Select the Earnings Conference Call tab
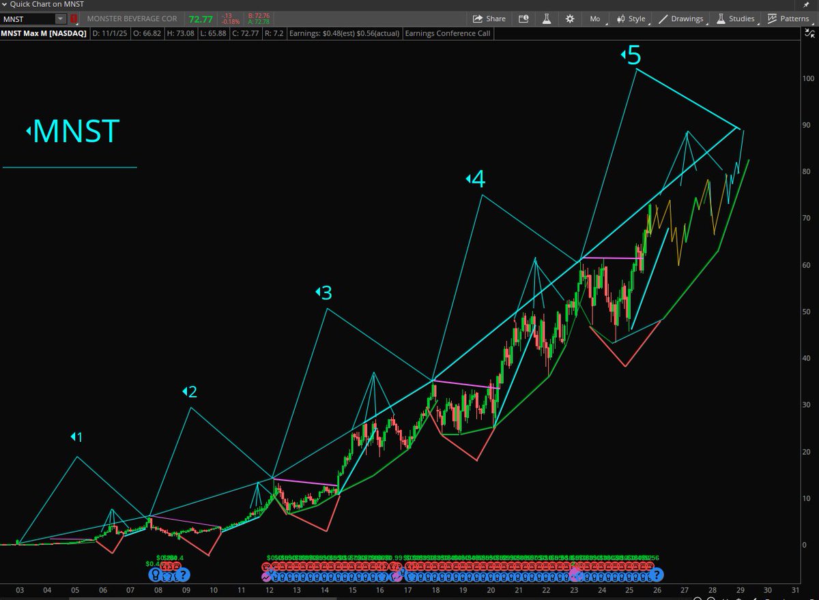Viewport: 819px width, 600px height. tap(448, 33)
